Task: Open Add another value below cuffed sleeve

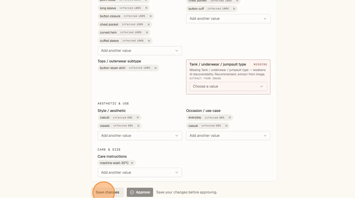Action: click(x=140, y=51)
